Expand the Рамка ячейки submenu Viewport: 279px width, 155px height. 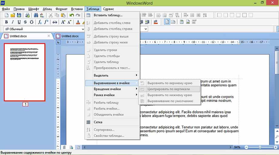pyautogui.click(x=112, y=95)
